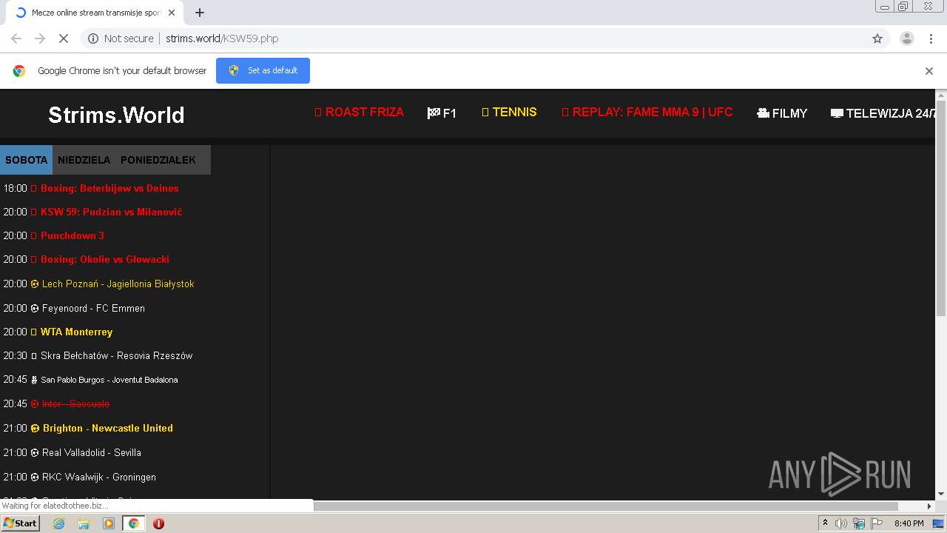Click the camera icon beside FILMY

(764, 113)
